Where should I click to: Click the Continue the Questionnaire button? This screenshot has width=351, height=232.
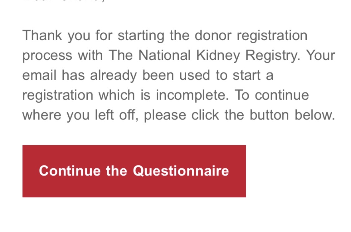pyautogui.click(x=134, y=171)
